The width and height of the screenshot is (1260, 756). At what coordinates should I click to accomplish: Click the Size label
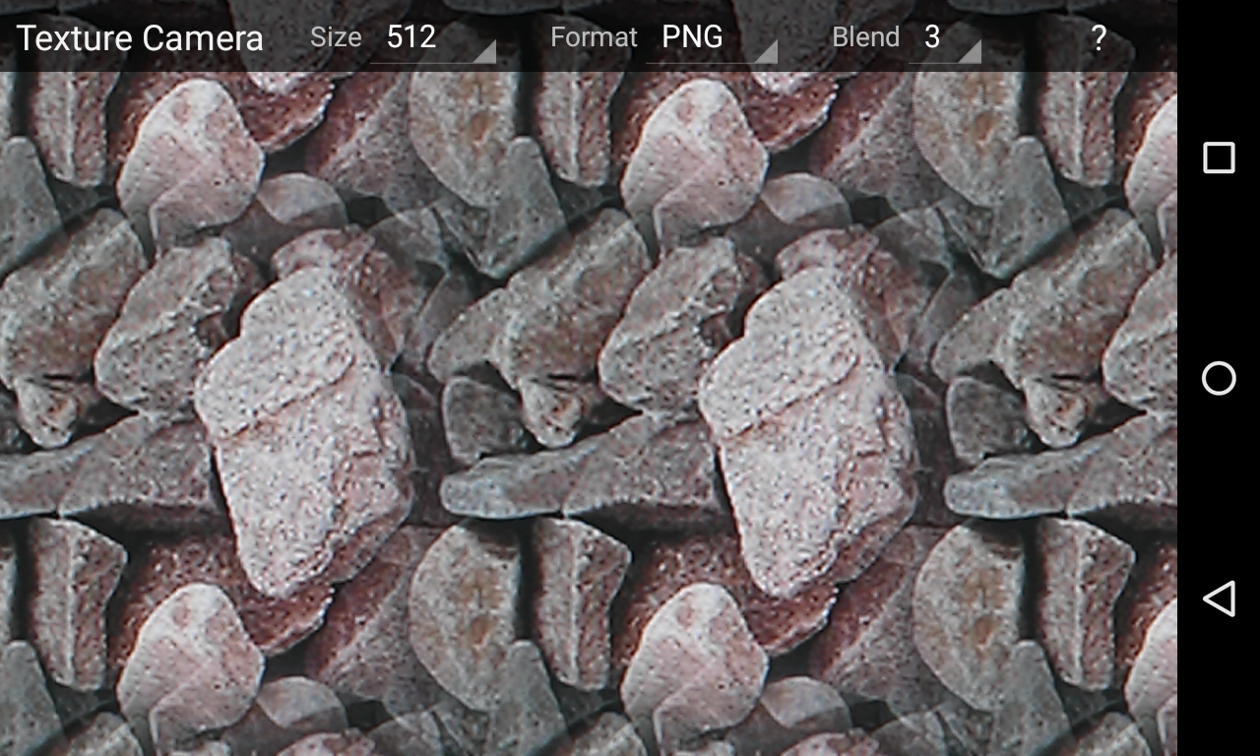(336, 37)
